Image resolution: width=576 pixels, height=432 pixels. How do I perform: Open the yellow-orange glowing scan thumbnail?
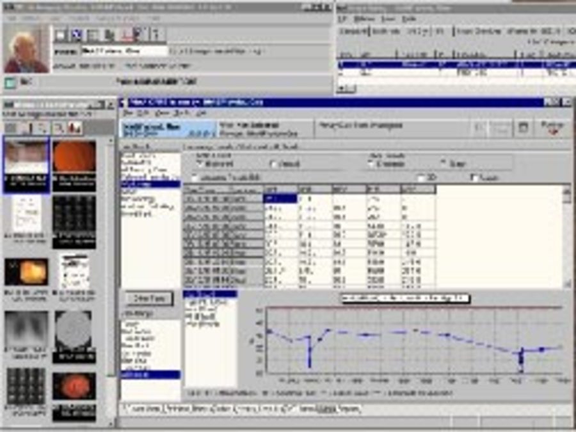pos(26,272)
